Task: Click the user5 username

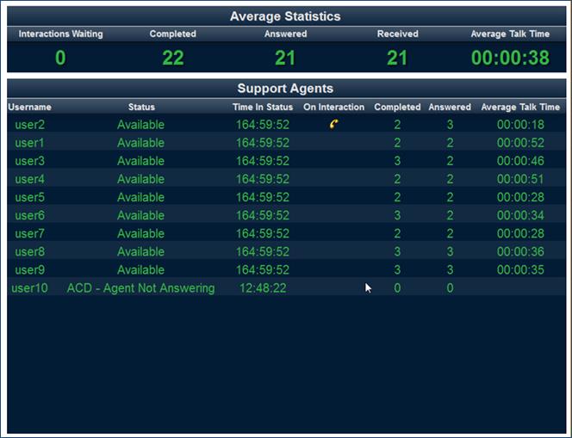Action: pos(30,197)
